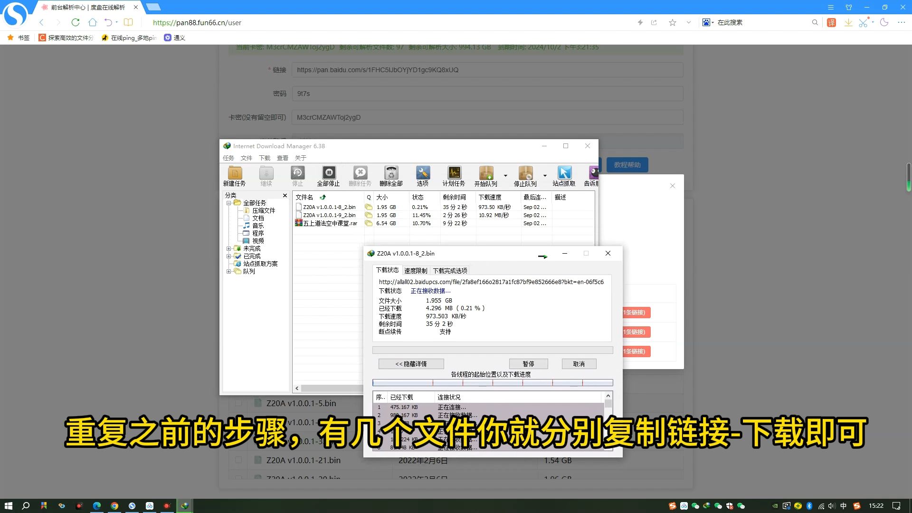This screenshot has height=513, width=912.
Task: Open address bar dropdown chevron
Action: pyautogui.click(x=688, y=22)
